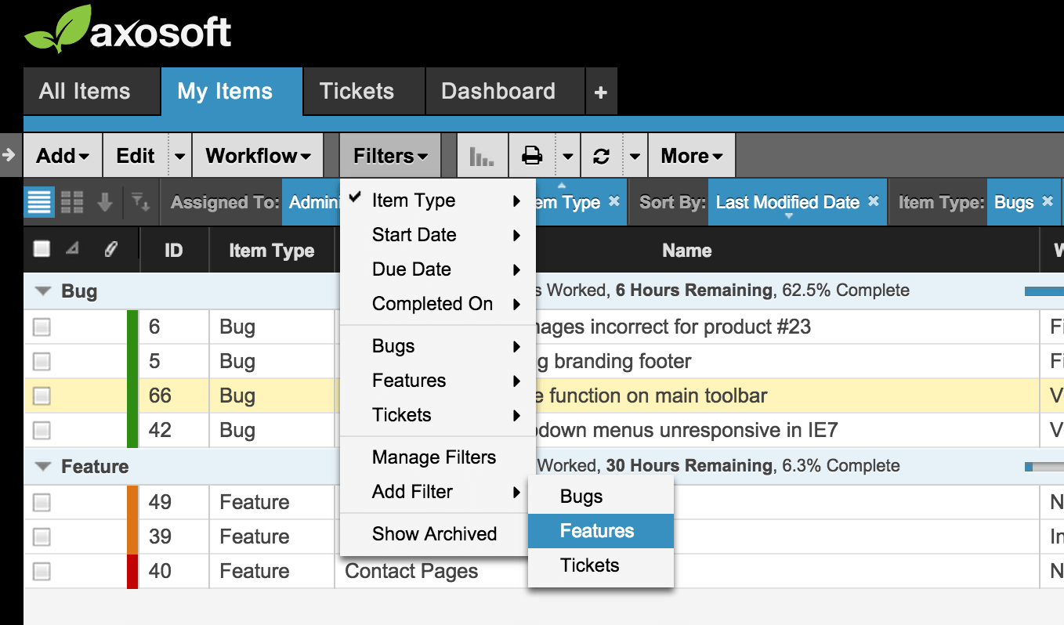
Task: Click the orange priority bar on row 49
Action: [x=132, y=502]
